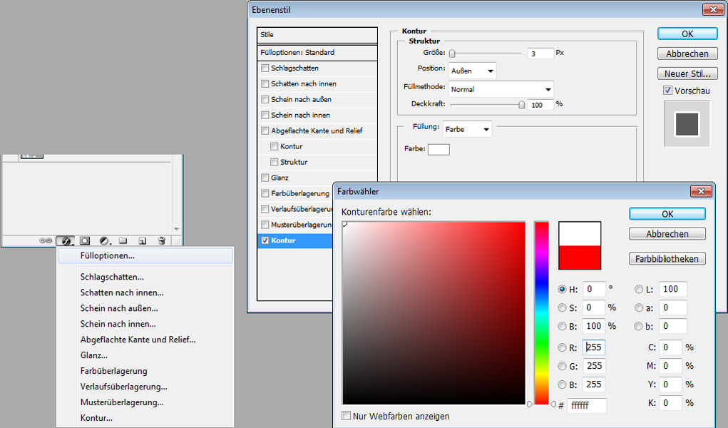
Task: Click the add layer mask icon
Action: point(85,240)
